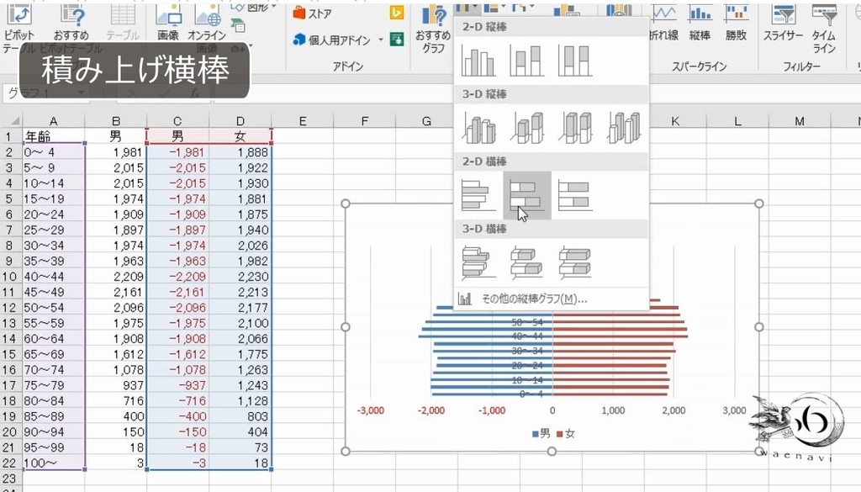Select 2-D 100% stacked column chart icon
Image resolution: width=861 pixels, height=492 pixels.
(575, 61)
